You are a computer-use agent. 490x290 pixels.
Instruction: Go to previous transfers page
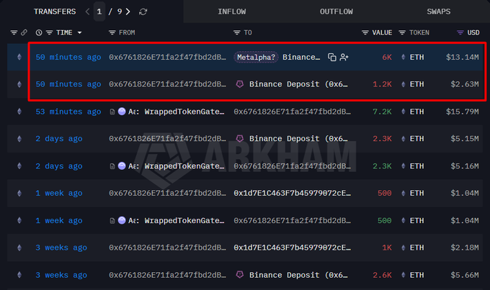(x=87, y=12)
